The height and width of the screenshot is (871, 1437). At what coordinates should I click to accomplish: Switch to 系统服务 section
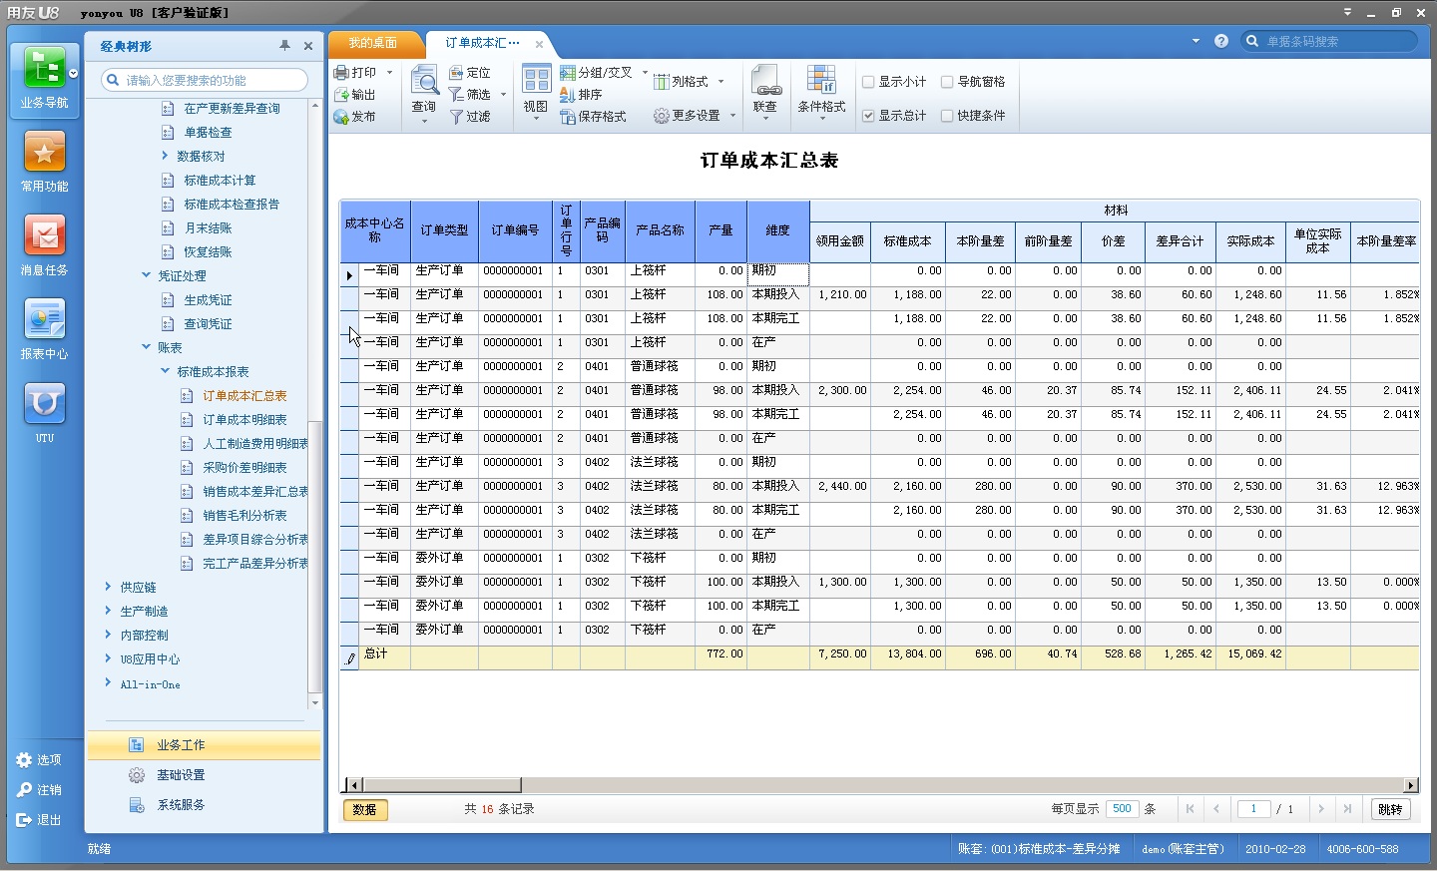pos(204,805)
